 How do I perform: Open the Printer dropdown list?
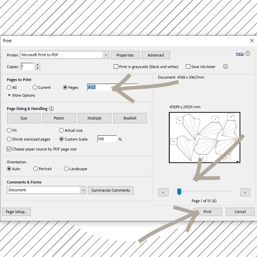coord(106,55)
